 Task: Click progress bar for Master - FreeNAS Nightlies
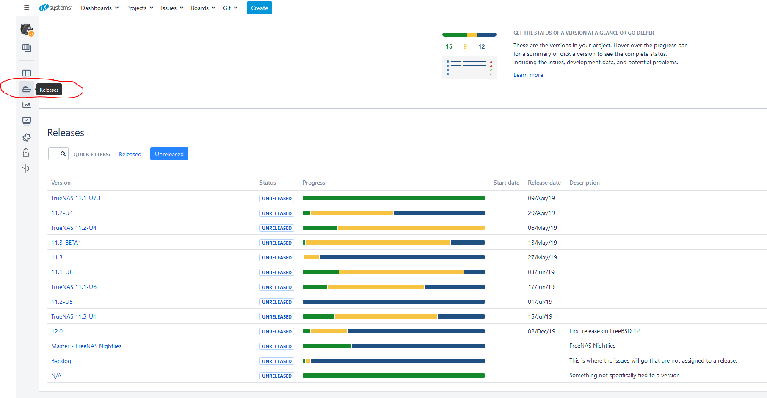coord(394,346)
